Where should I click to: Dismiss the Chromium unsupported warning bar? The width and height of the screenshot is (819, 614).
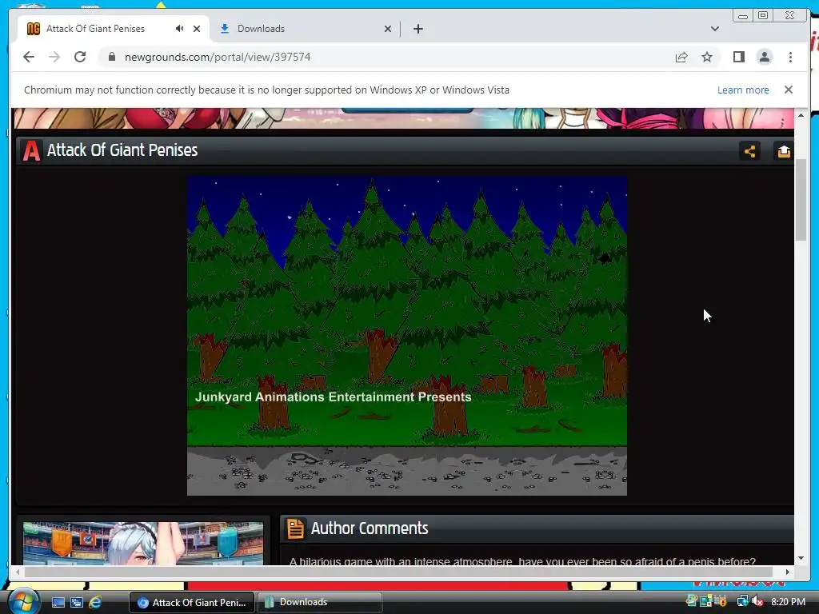[x=788, y=90]
